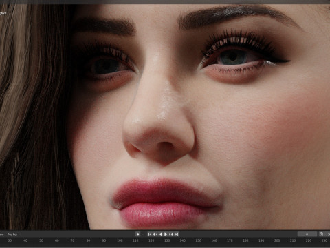The width and height of the screenshot is (330, 248).
Task: Open the Marker menu in the timeline
Action: point(12,234)
